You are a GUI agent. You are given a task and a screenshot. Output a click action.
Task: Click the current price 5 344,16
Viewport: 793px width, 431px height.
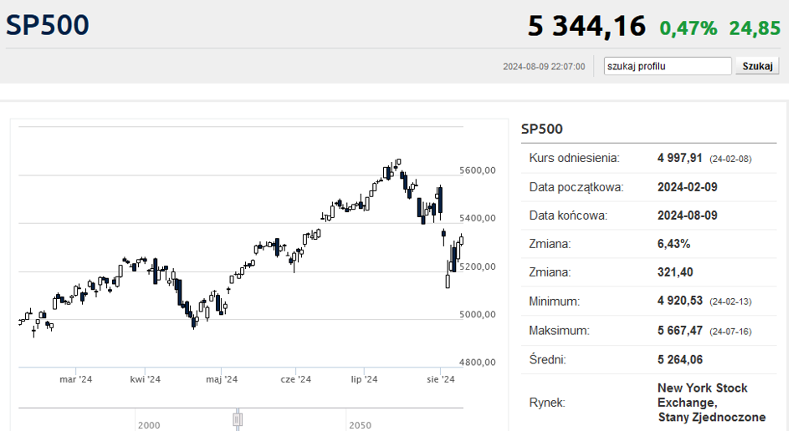tap(586, 26)
